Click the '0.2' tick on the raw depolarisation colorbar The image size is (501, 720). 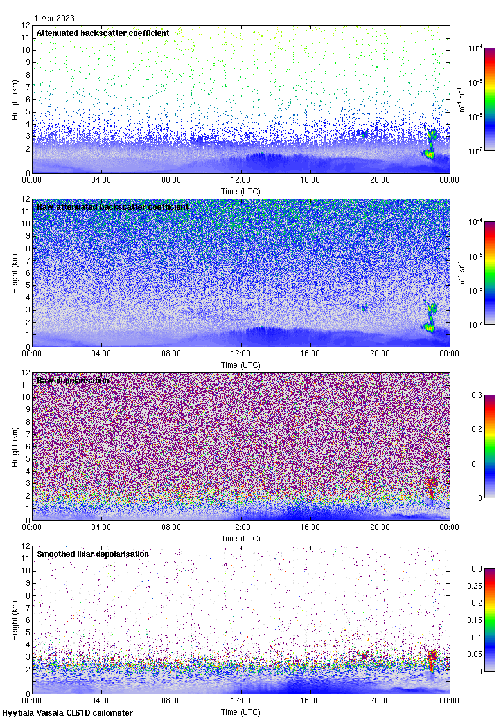pyautogui.click(x=477, y=429)
